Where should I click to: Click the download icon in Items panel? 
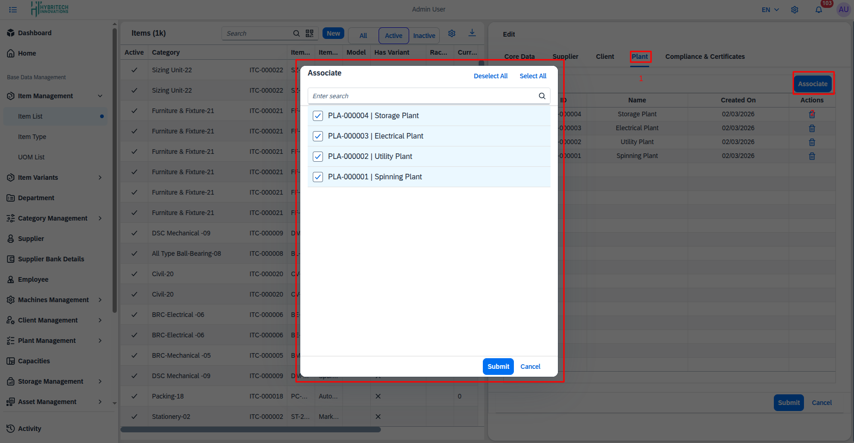472,33
